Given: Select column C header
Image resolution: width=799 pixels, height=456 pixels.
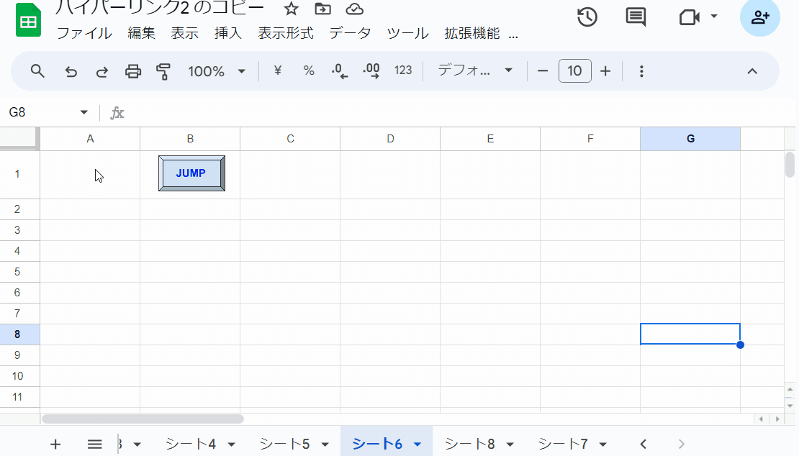Looking at the screenshot, I should click(x=291, y=139).
